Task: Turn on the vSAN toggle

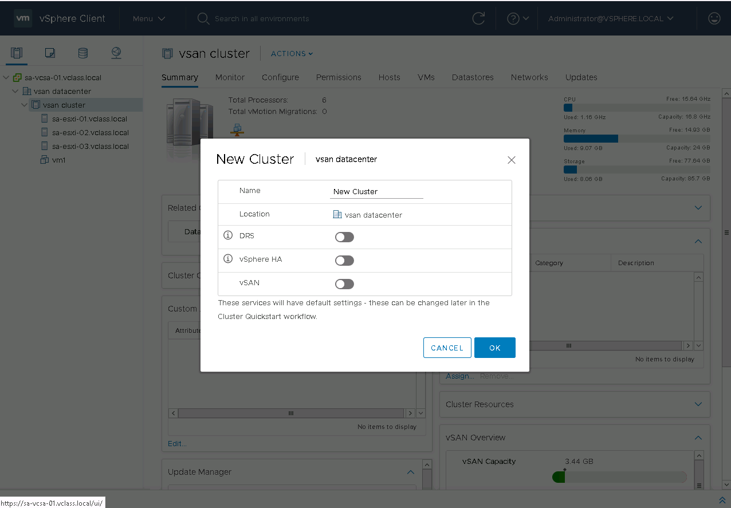Action: [344, 284]
